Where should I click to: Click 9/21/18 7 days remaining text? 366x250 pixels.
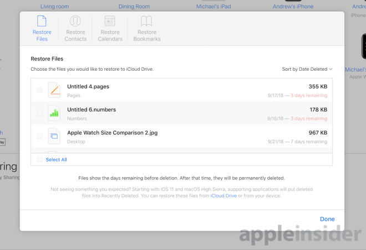click(297, 142)
